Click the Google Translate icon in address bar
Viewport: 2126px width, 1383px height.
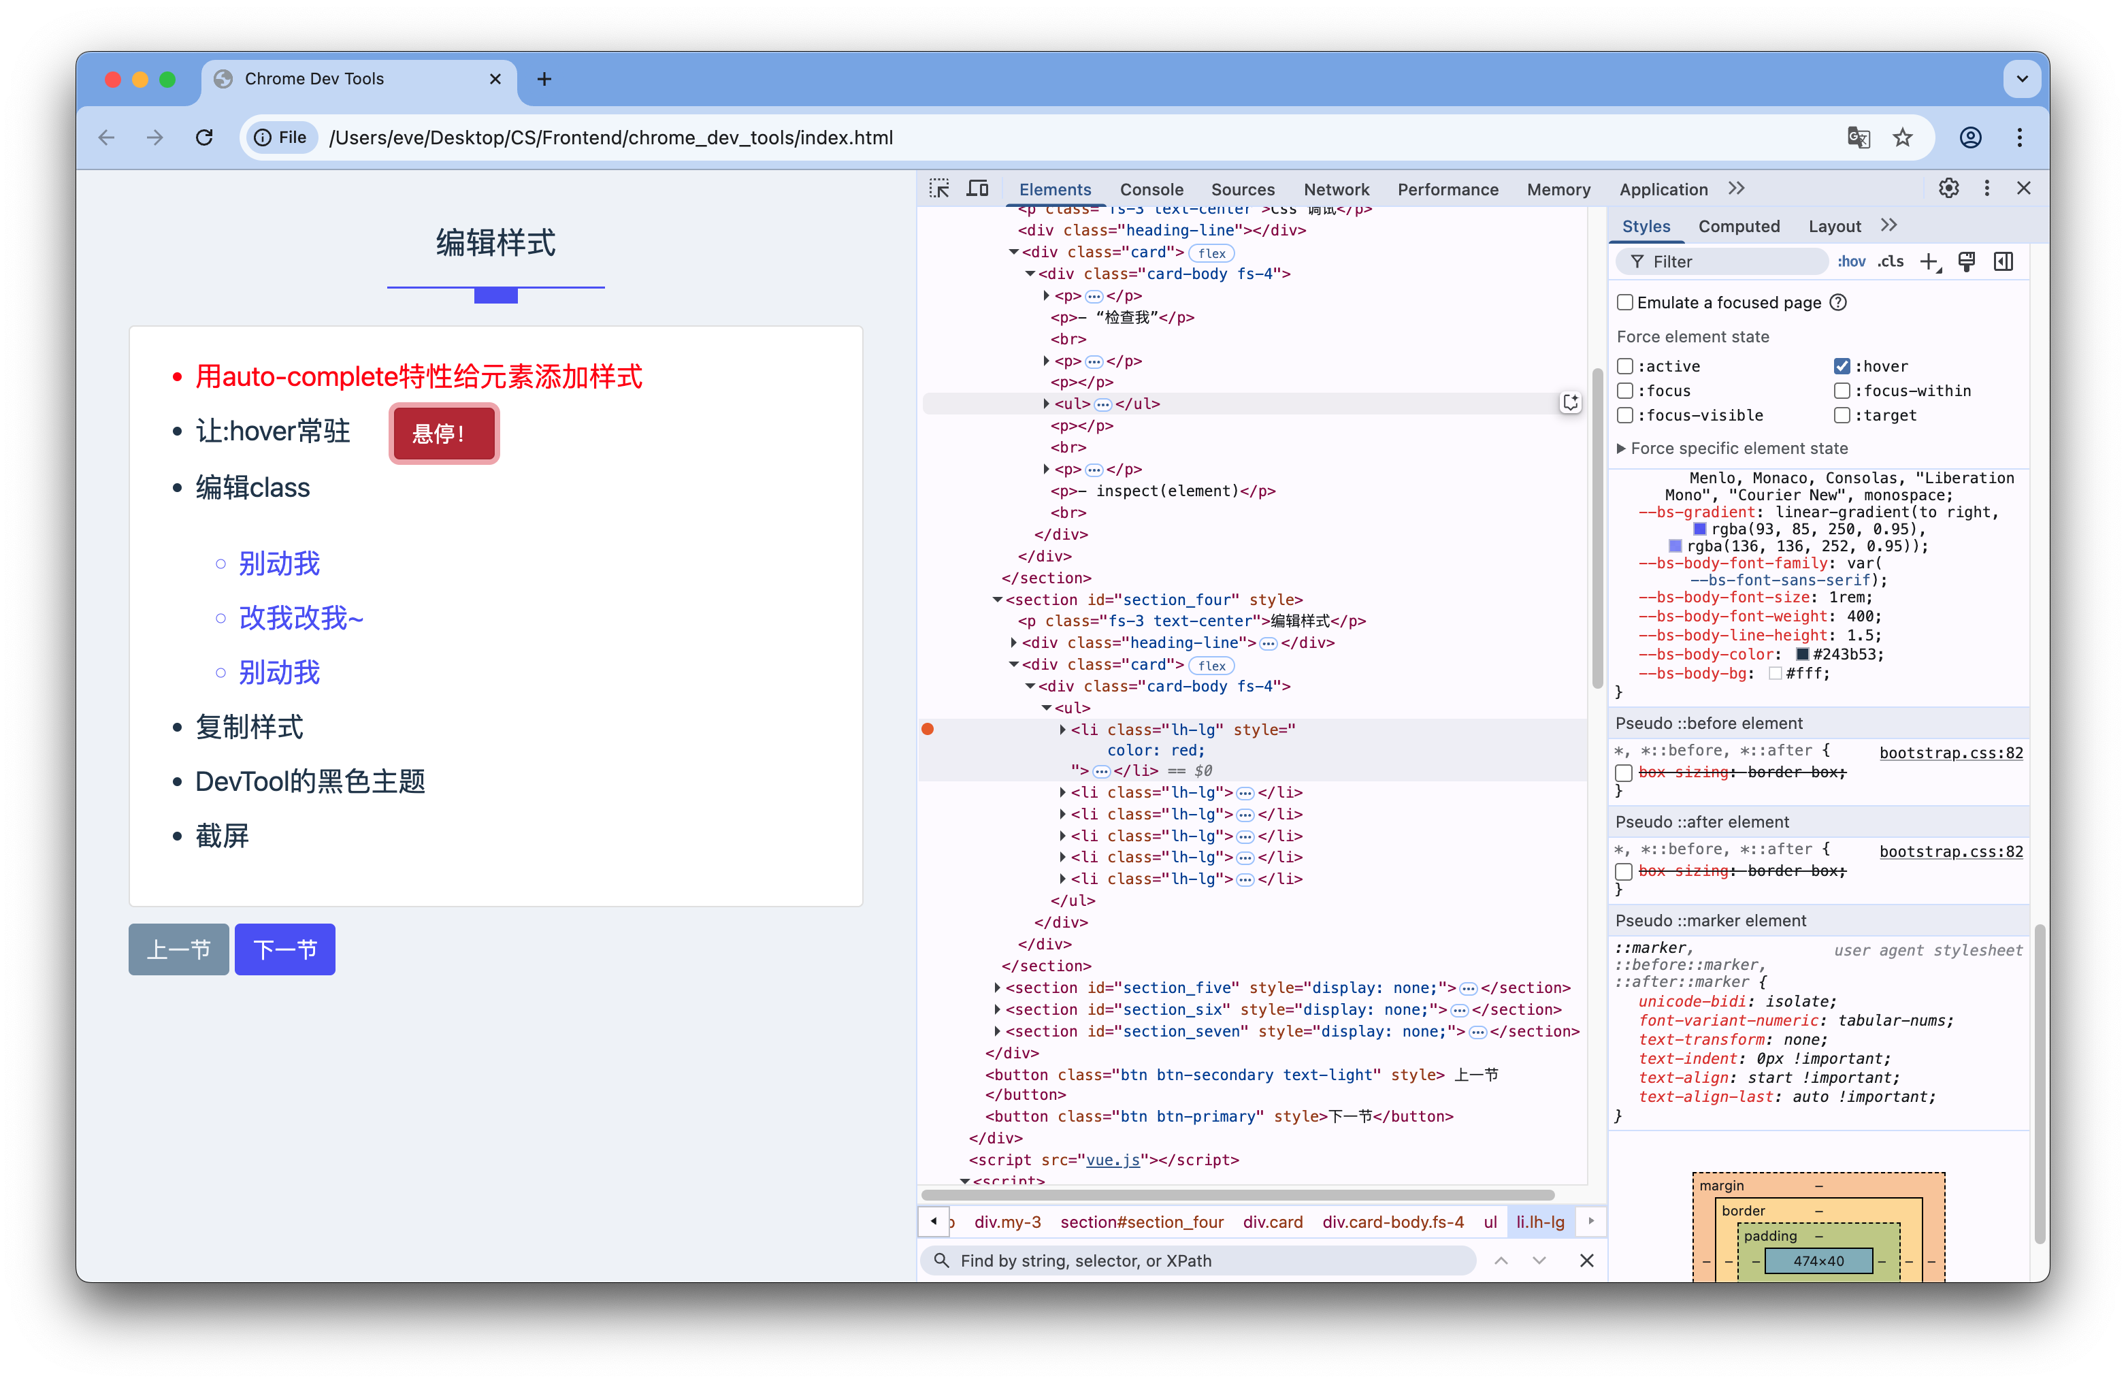(x=1858, y=137)
